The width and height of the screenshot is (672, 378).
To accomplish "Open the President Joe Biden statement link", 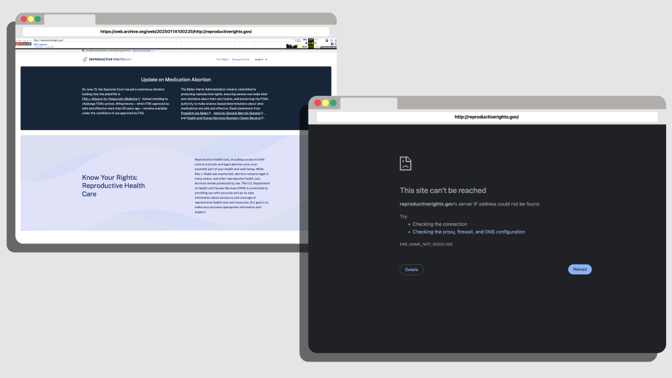I will 194,113.
